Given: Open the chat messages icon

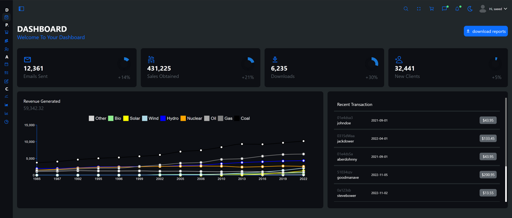Looking at the screenshot, I should pos(444,9).
